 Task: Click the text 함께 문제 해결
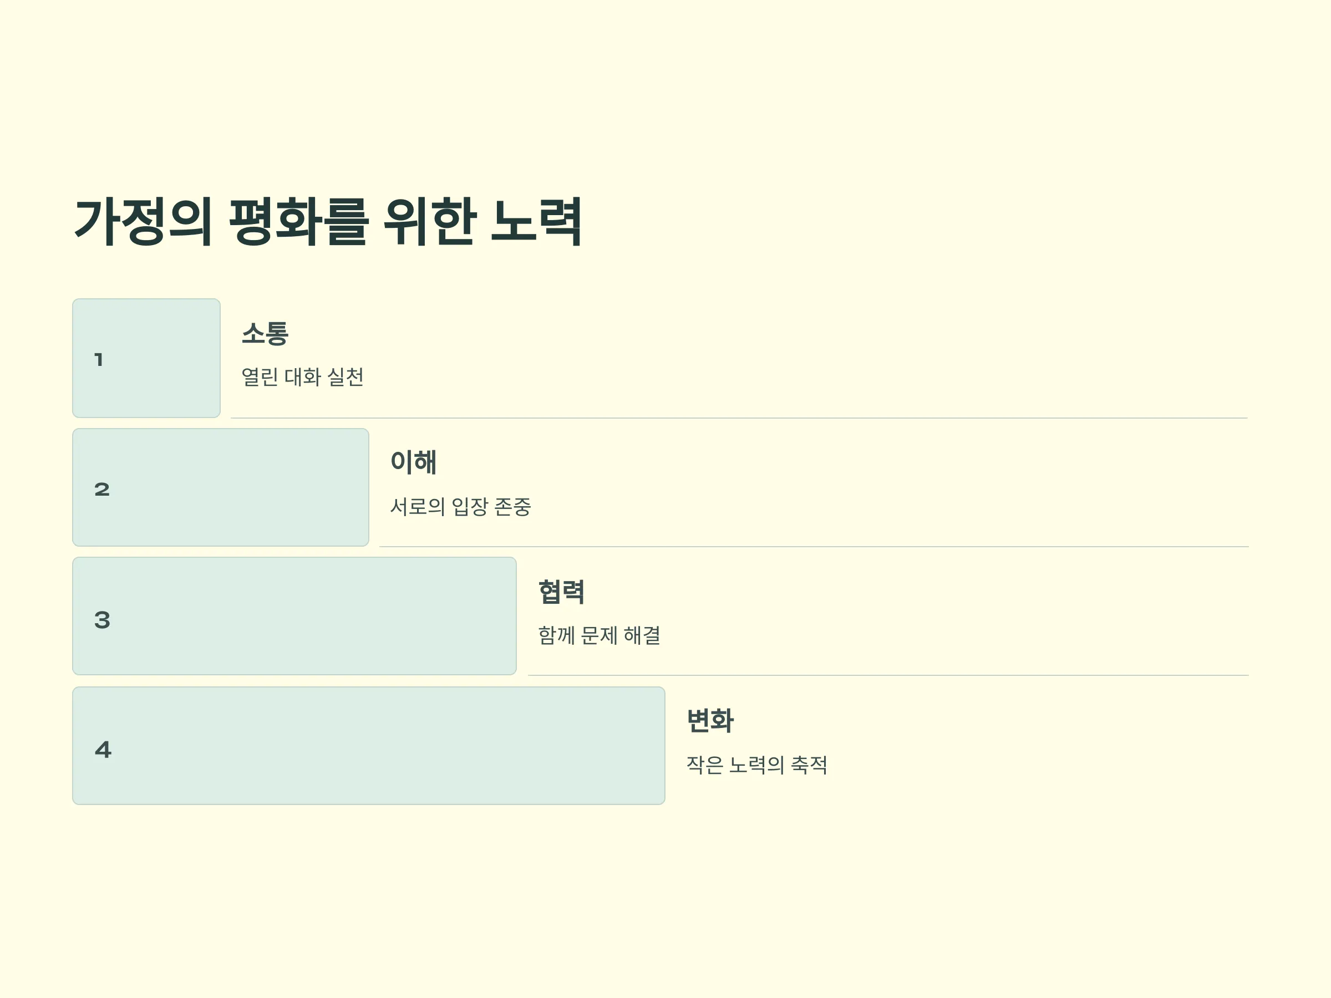tap(600, 635)
